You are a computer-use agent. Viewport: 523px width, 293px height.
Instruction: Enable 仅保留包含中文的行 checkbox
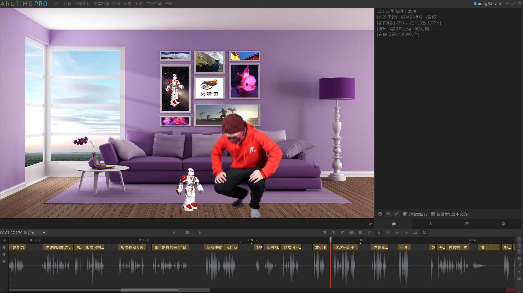point(433,214)
